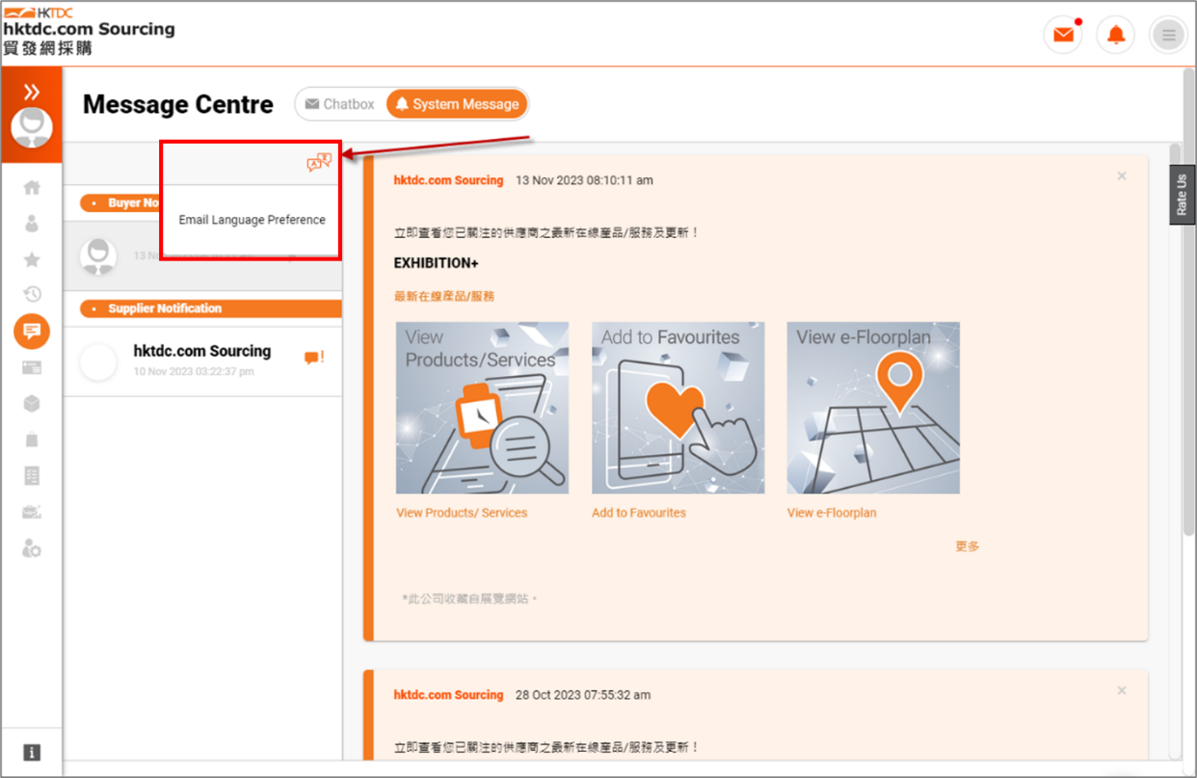Image resolution: width=1197 pixels, height=778 pixels.
Task: Switch to the Chatbox tab
Action: (x=339, y=104)
